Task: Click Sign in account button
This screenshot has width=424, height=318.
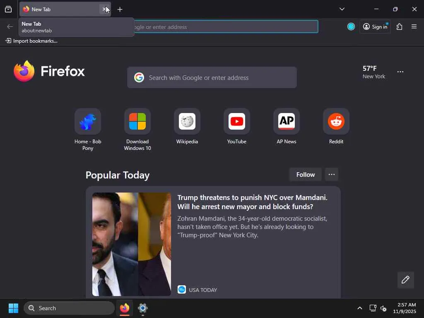Action: (x=375, y=26)
